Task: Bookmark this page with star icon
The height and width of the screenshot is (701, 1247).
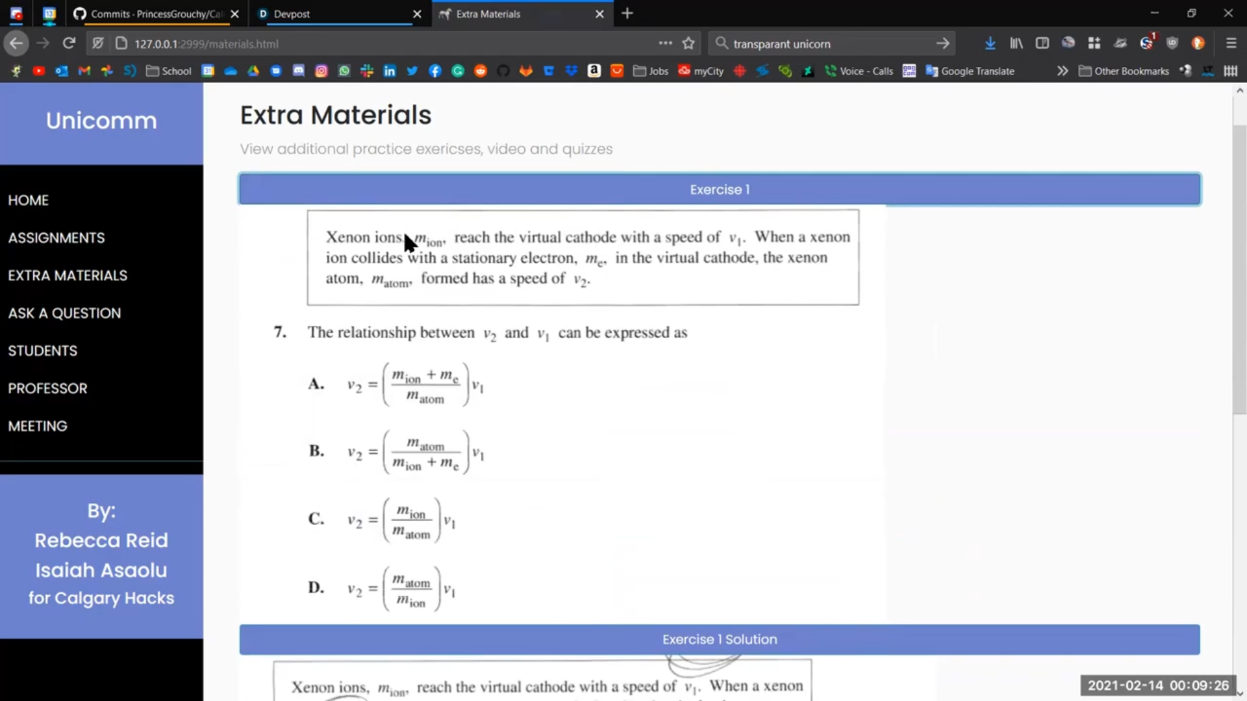Action: click(x=688, y=43)
